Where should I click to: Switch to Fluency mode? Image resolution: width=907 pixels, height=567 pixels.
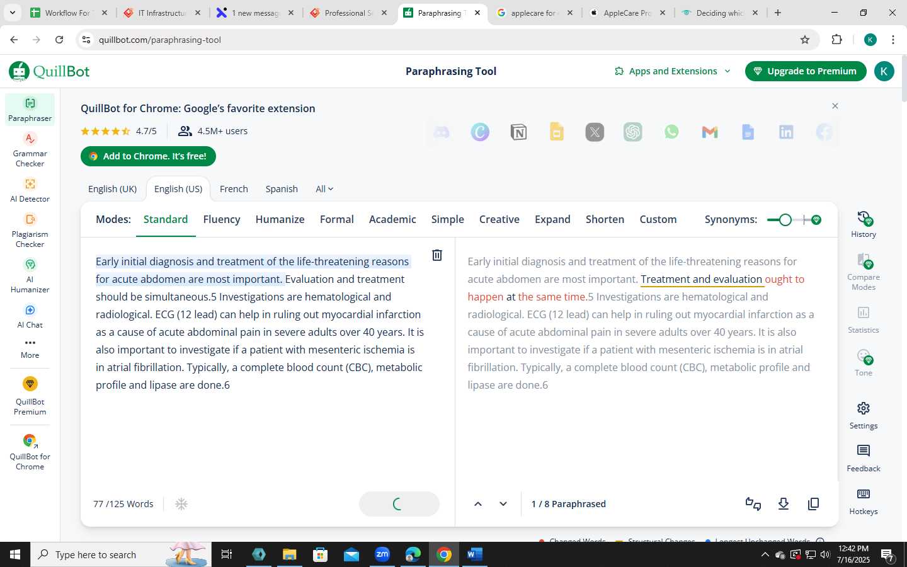[222, 219]
